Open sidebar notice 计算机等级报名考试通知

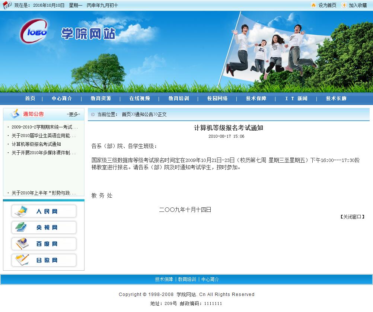[x=36, y=144]
